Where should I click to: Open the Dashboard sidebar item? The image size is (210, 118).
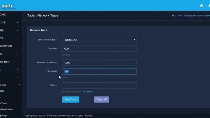3,14
